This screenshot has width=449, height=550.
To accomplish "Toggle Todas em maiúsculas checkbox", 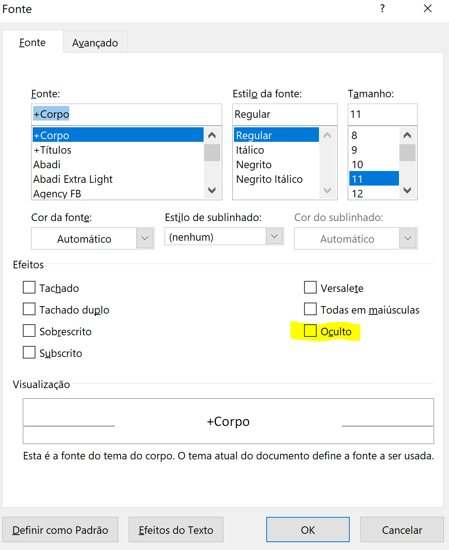I will pos(310,309).
